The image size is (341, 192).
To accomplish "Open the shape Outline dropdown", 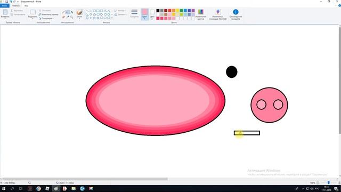I will click(x=119, y=11).
